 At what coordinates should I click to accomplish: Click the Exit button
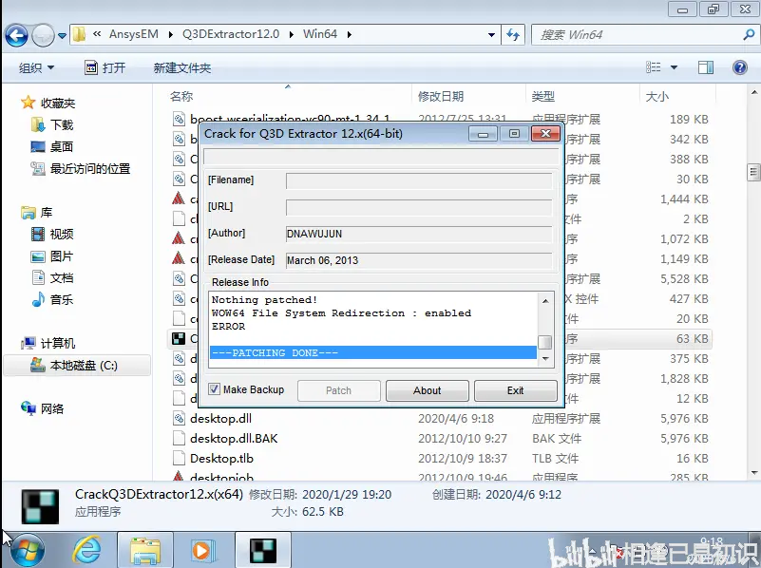(516, 390)
